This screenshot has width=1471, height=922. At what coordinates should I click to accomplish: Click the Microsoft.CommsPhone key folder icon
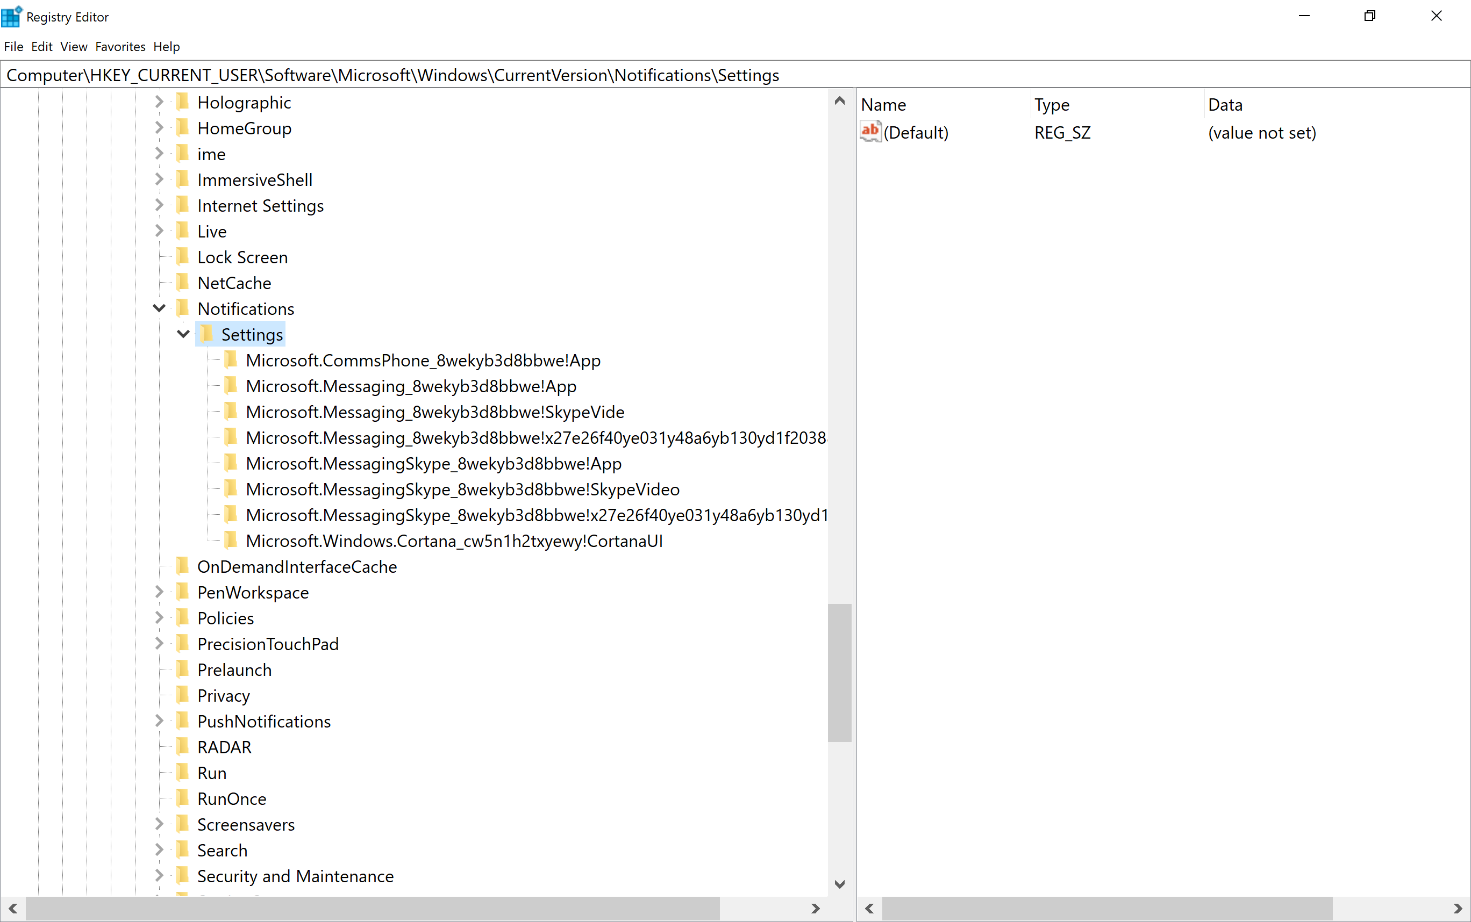click(x=231, y=360)
